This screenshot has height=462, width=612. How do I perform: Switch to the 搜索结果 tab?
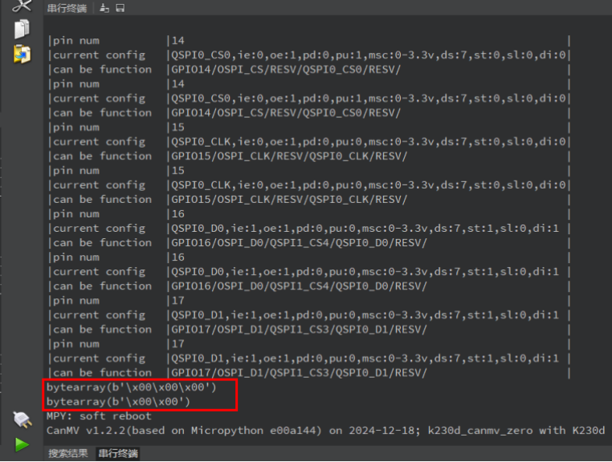[x=68, y=453]
